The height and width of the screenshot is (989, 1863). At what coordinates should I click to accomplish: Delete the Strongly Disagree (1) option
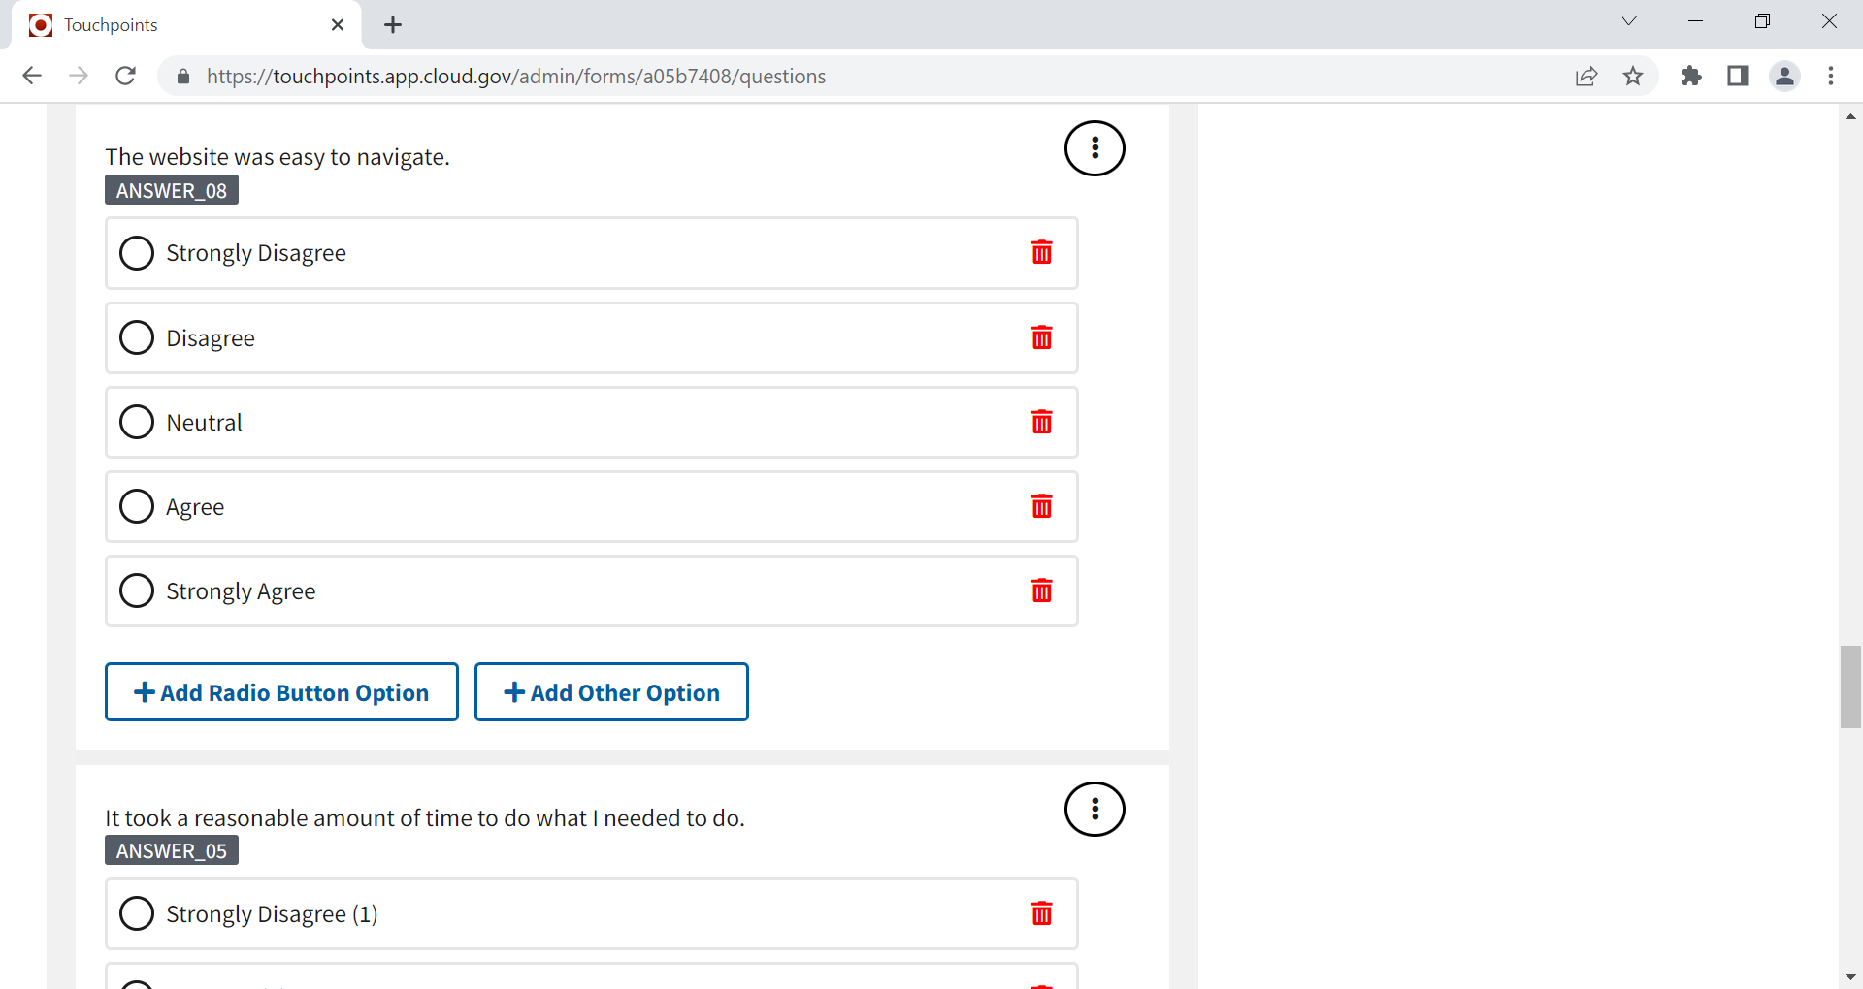pos(1041,913)
